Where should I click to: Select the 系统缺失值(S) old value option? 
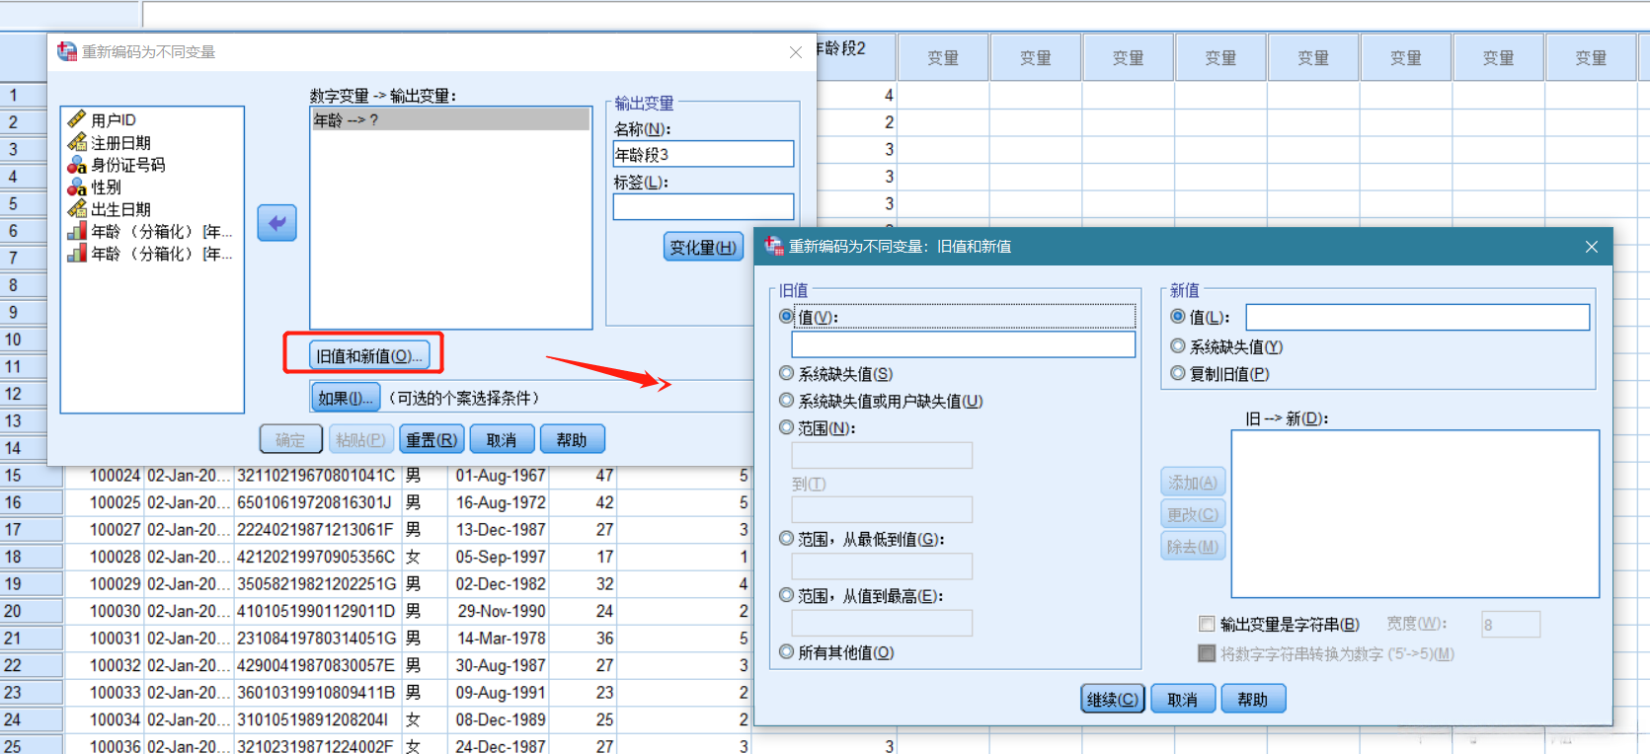tap(786, 374)
